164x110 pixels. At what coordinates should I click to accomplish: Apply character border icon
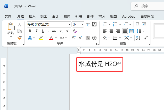click(94, 24)
